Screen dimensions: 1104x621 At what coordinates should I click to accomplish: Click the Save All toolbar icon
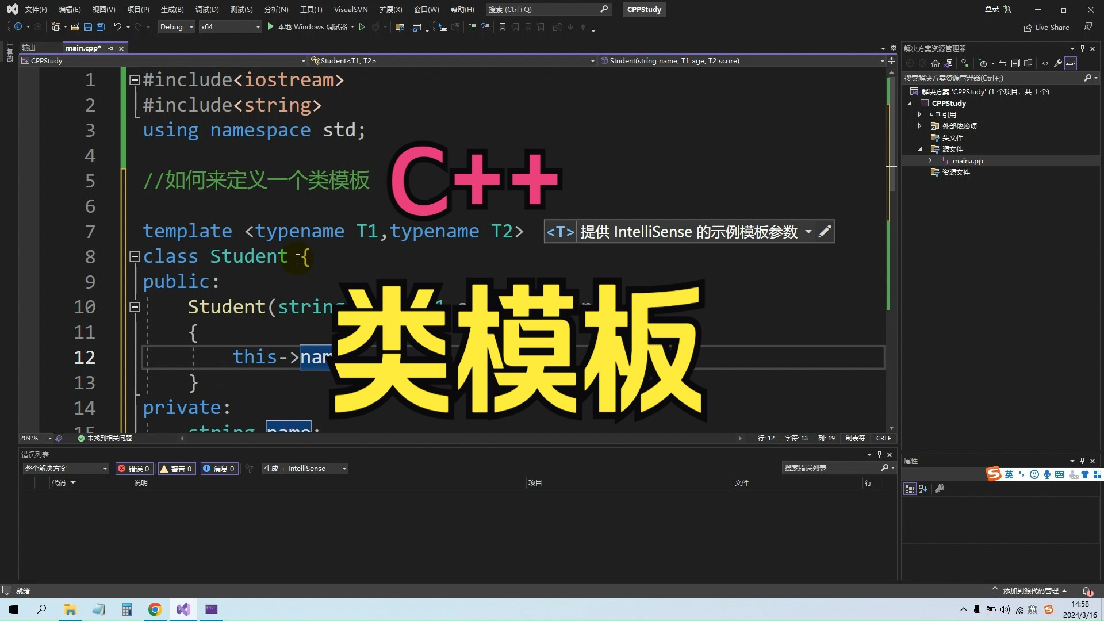pyautogui.click(x=101, y=27)
